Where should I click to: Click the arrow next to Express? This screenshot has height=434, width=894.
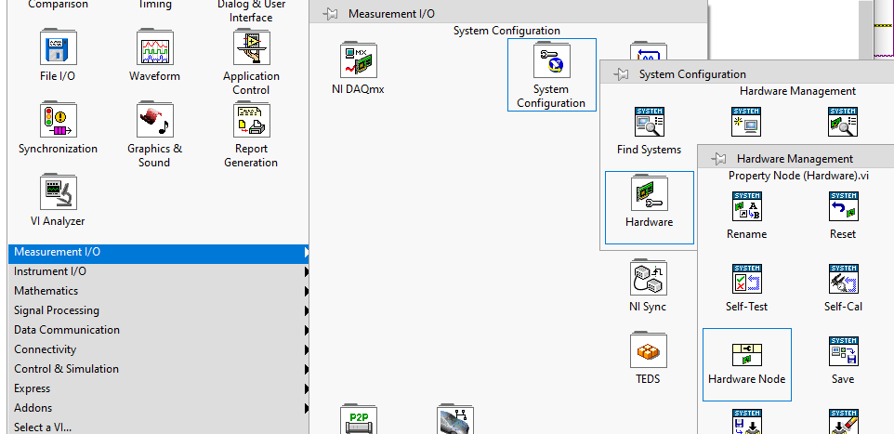[x=307, y=388]
